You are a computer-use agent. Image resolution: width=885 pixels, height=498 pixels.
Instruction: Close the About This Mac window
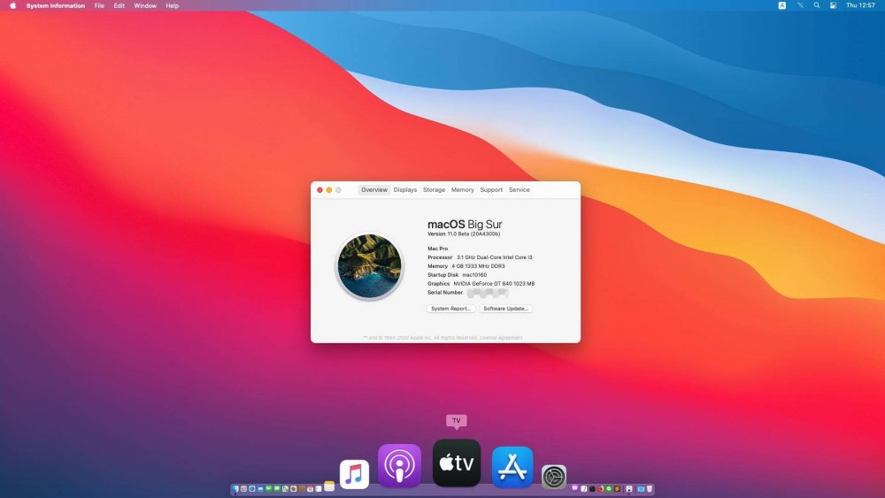tap(320, 190)
